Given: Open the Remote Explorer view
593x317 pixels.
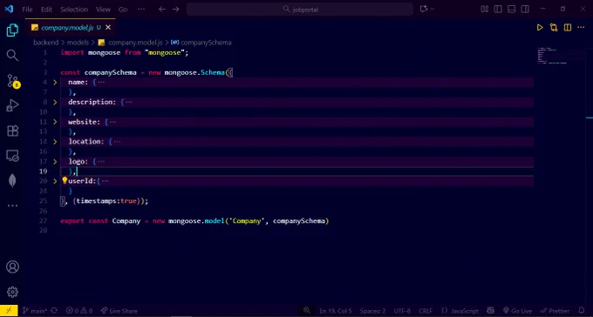Looking at the screenshot, I should (x=12, y=156).
